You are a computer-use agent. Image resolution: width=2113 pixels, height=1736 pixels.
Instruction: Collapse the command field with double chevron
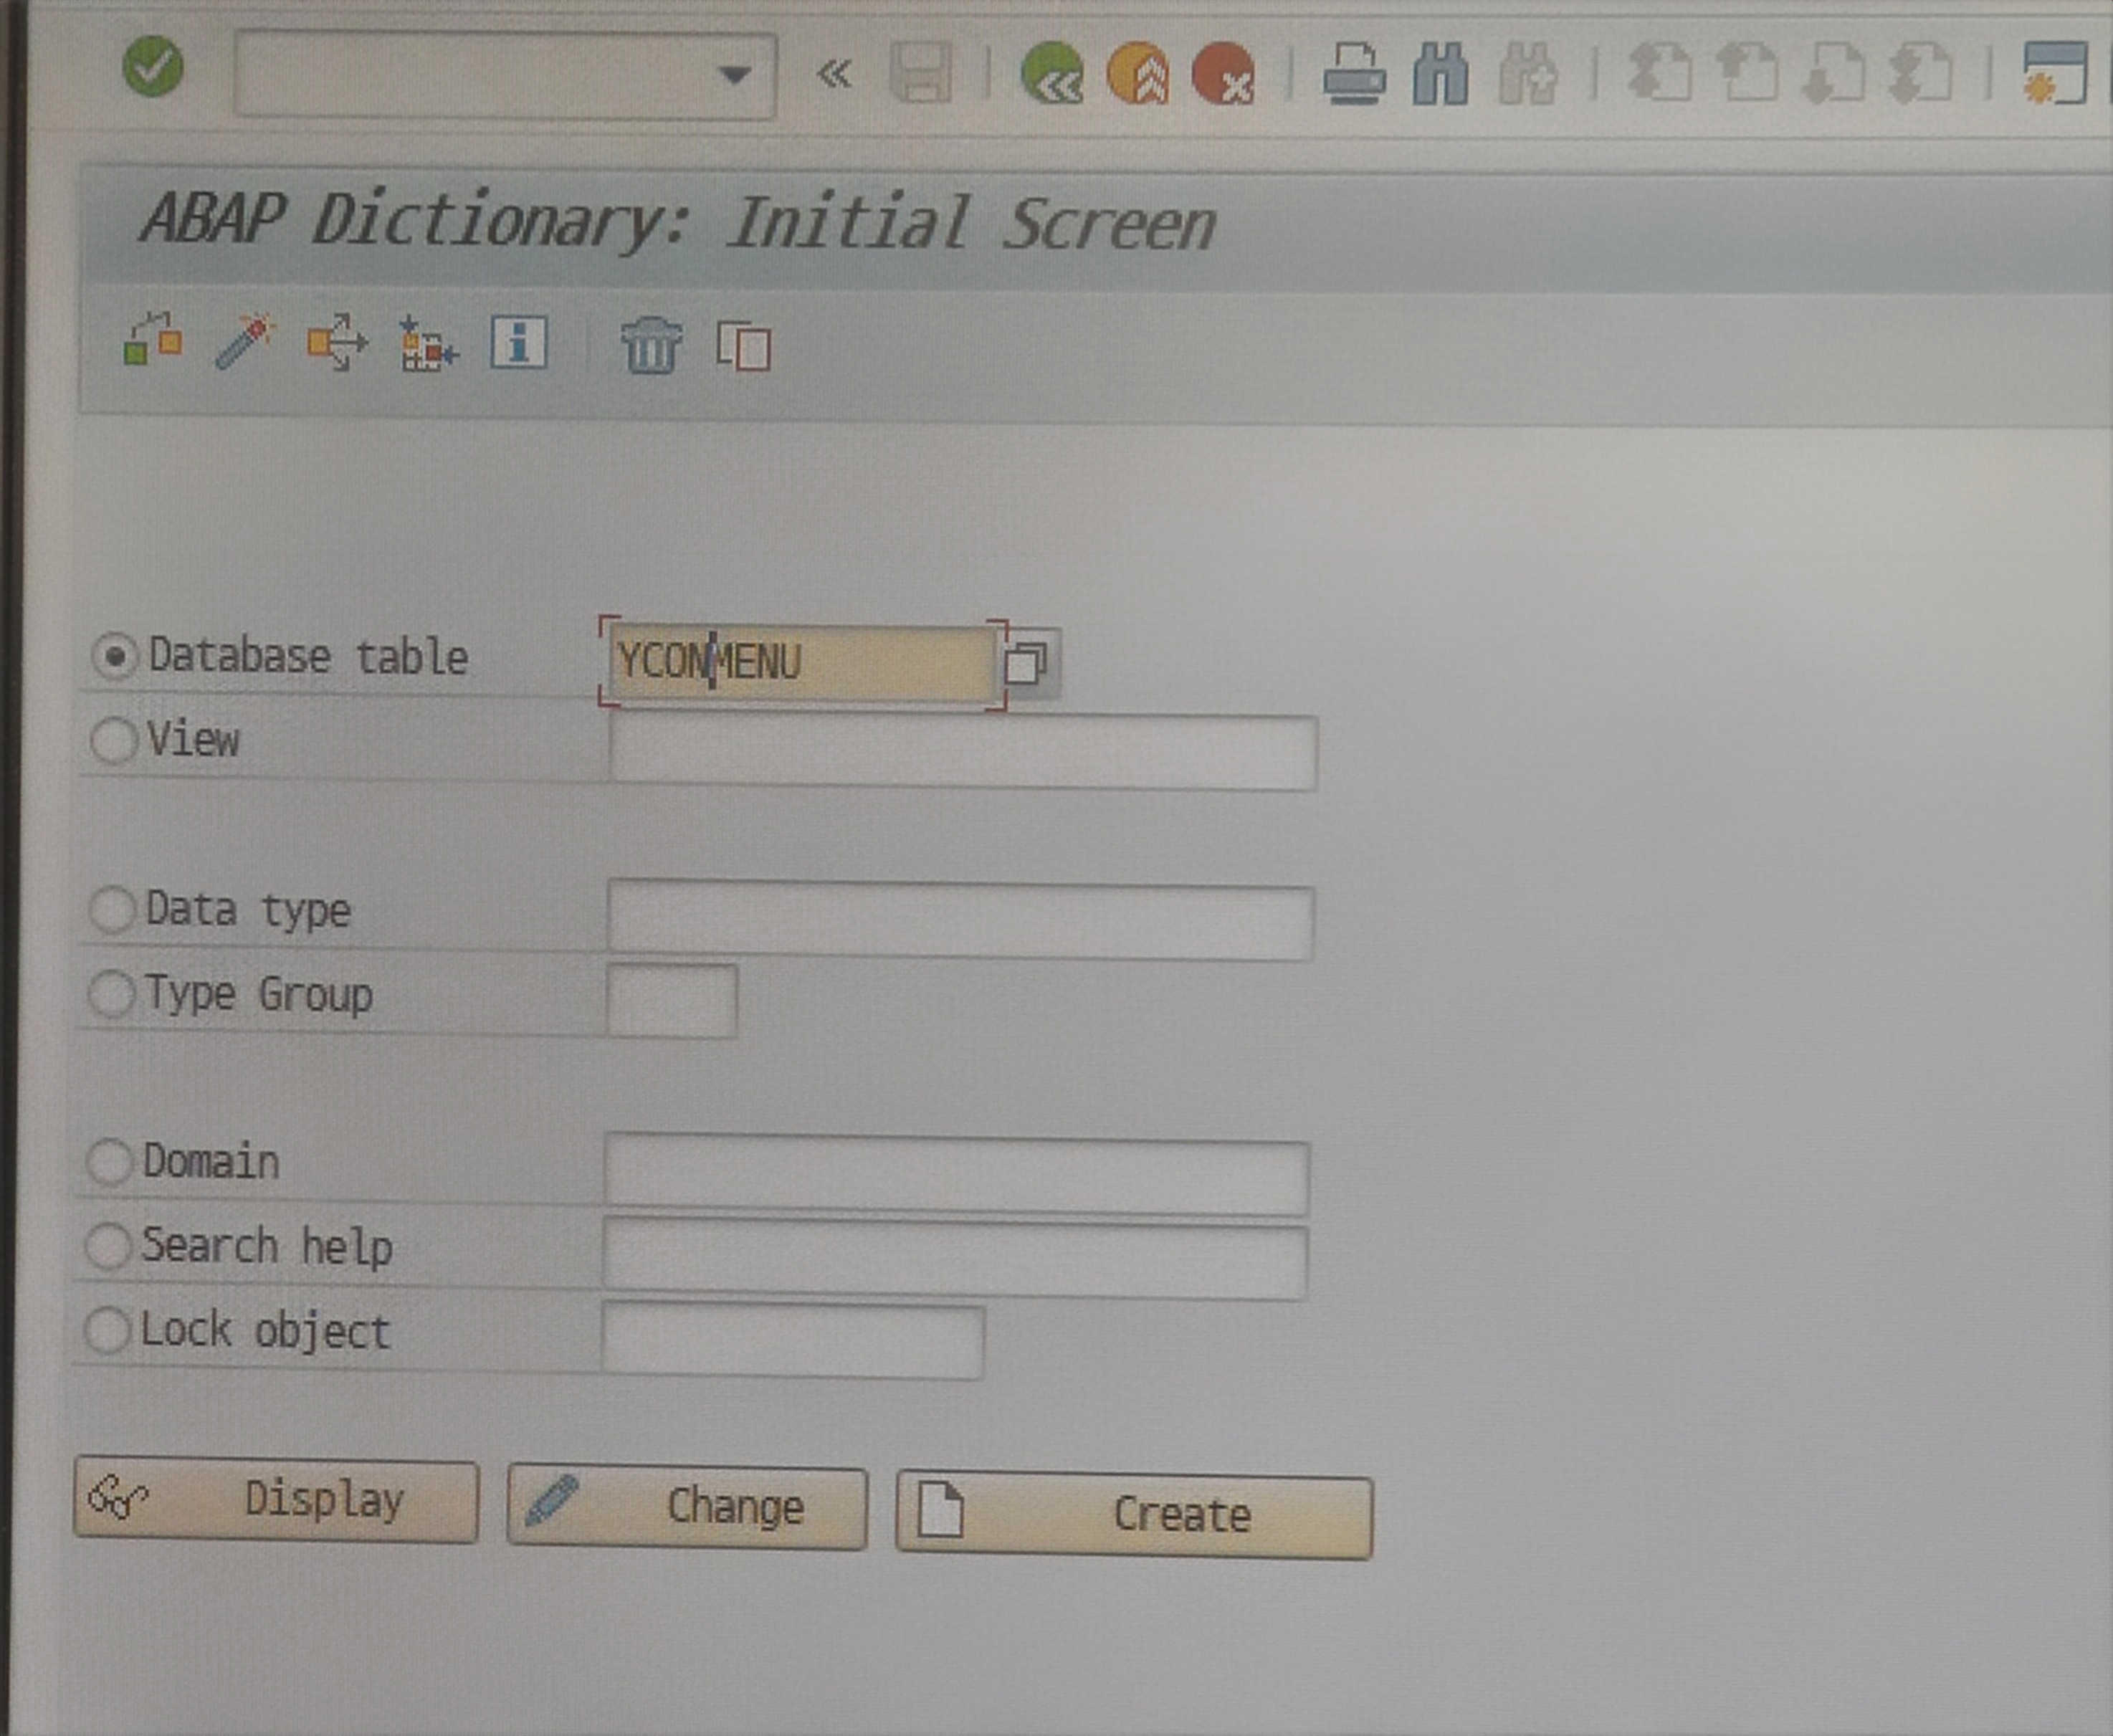(834, 74)
